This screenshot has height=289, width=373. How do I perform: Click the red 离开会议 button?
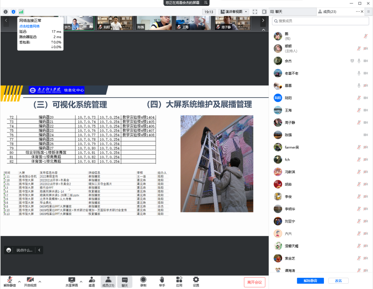tap(255, 282)
